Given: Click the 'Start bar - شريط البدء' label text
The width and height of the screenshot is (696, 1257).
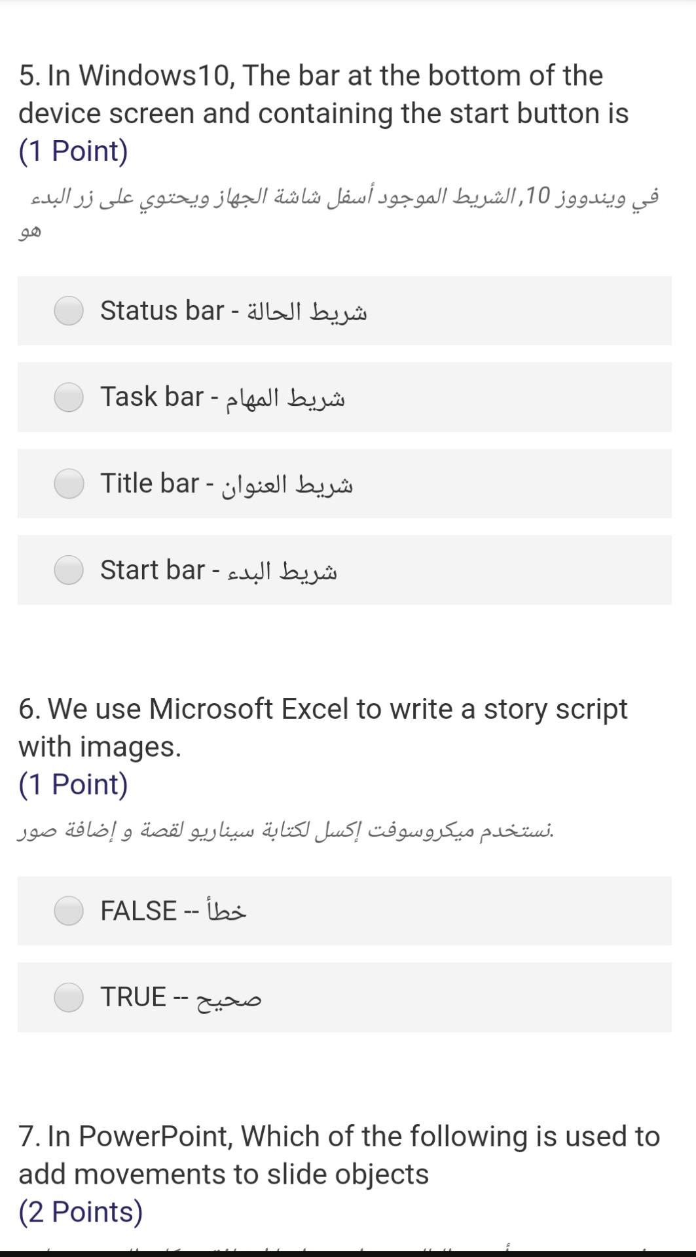Looking at the screenshot, I should (x=218, y=570).
